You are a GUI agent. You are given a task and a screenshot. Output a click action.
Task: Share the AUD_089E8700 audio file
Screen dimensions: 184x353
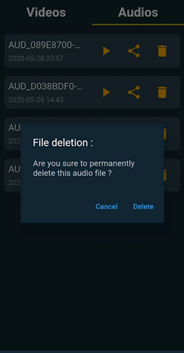(134, 51)
